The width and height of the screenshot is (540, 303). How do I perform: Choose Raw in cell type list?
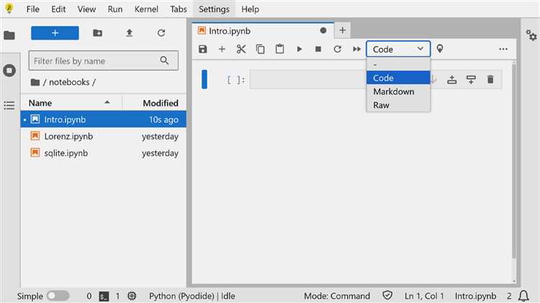coord(398,105)
